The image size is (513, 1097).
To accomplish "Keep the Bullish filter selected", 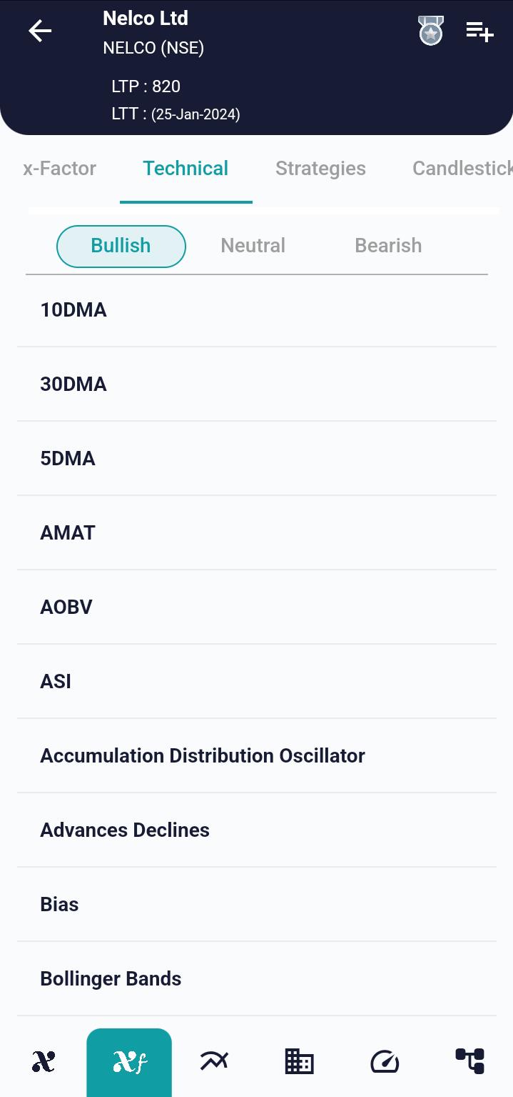I will coord(121,245).
